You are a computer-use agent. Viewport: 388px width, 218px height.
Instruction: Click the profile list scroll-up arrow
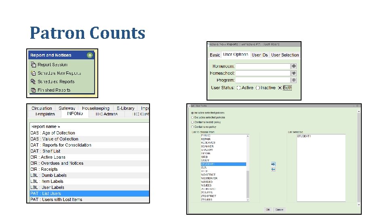pyautogui.click(x=248, y=136)
